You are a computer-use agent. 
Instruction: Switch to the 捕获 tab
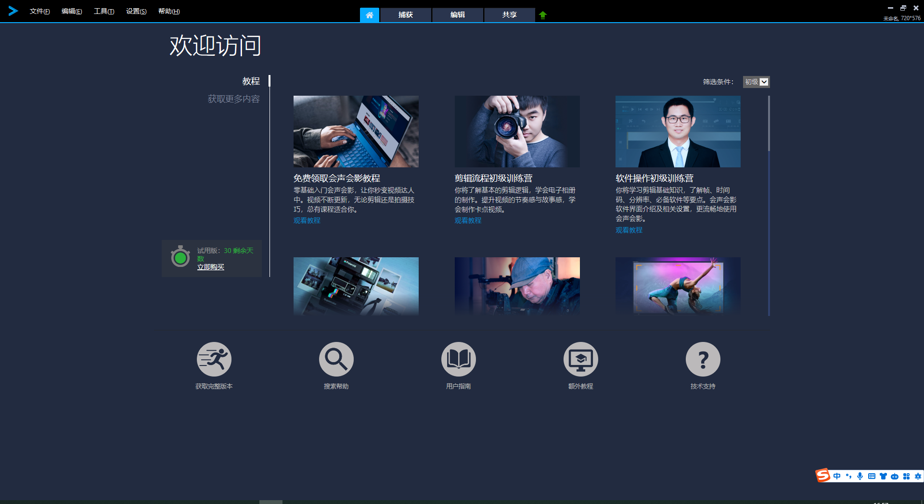pyautogui.click(x=406, y=15)
